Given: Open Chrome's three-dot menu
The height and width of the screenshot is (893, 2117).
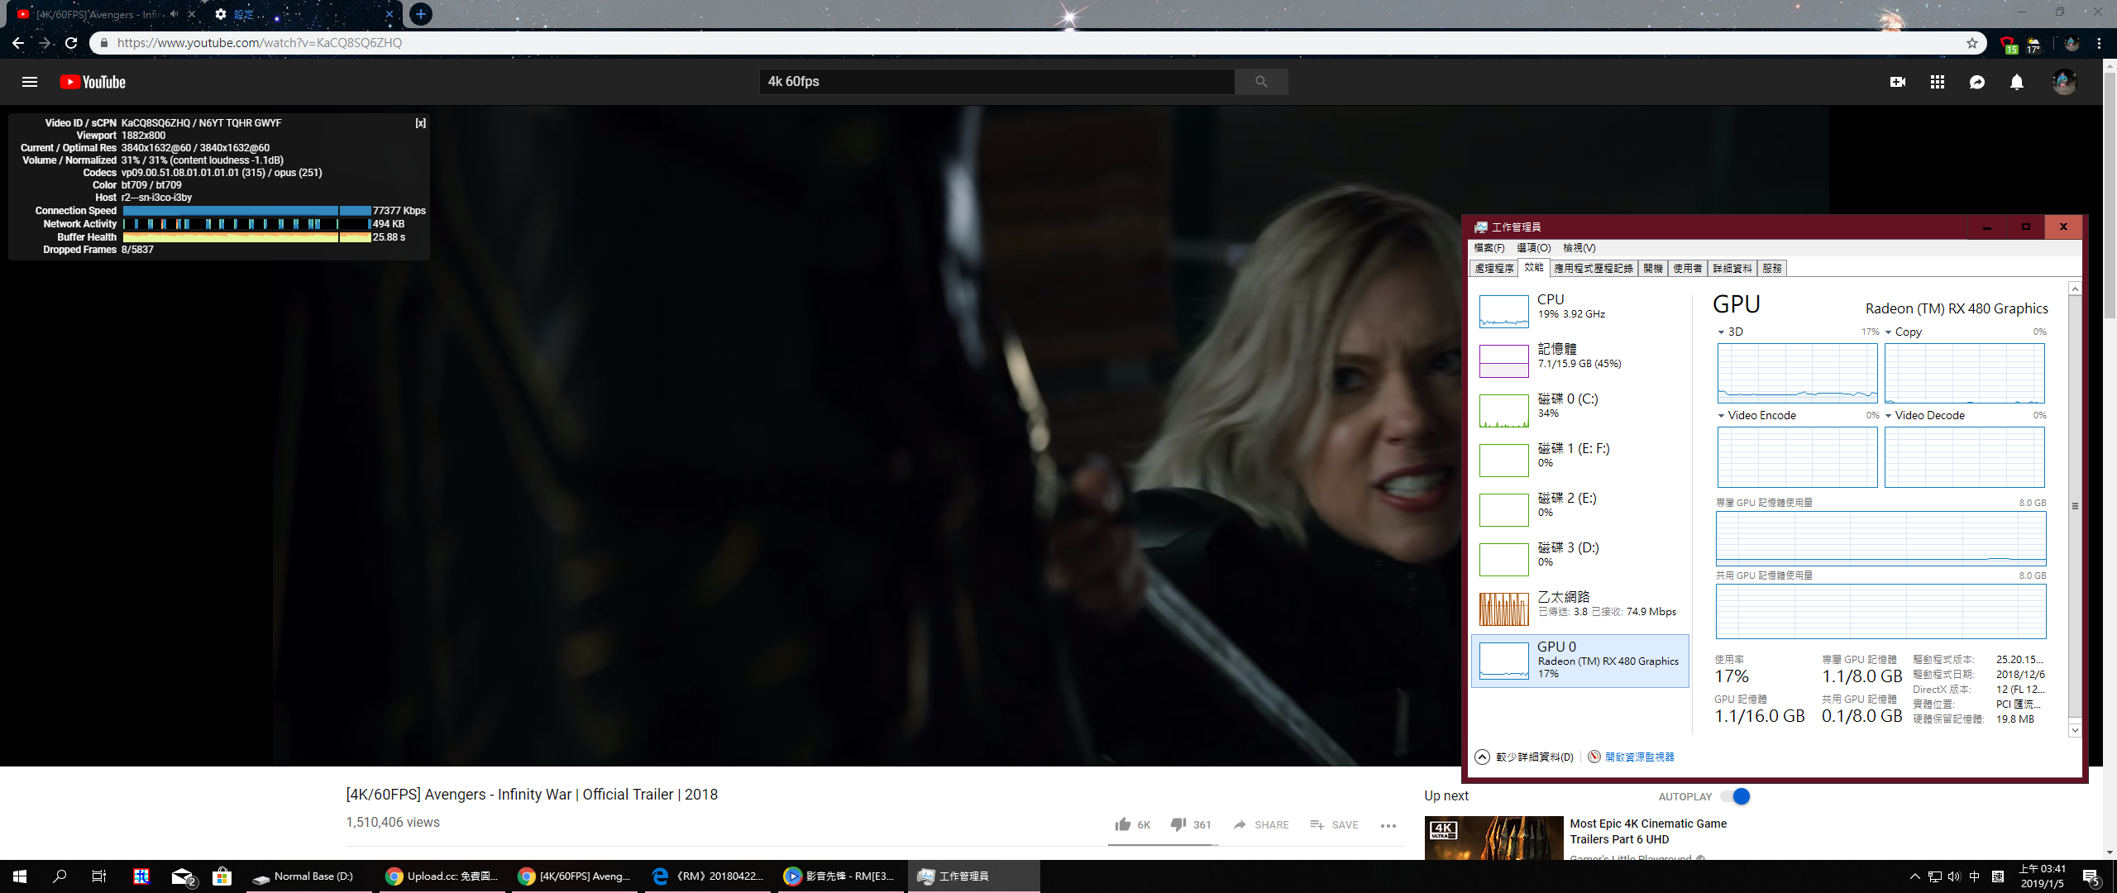Looking at the screenshot, I should click(2099, 43).
